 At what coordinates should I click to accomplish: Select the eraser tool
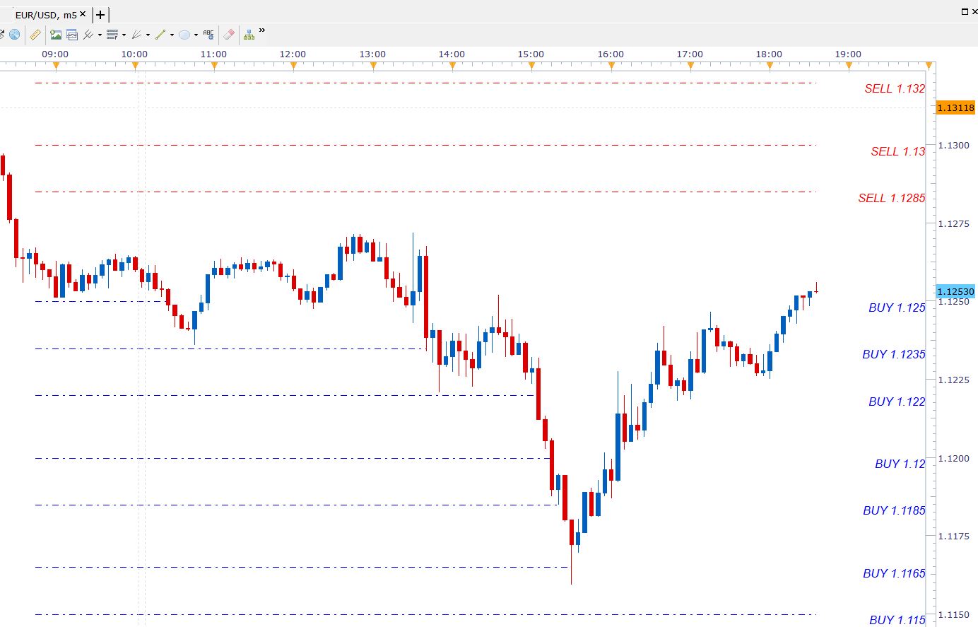pyautogui.click(x=229, y=34)
